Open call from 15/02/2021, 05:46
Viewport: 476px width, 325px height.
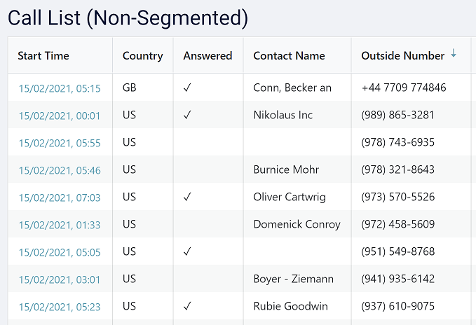(x=60, y=170)
